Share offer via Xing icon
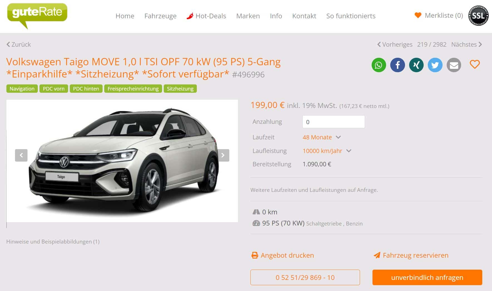Image resolution: width=492 pixels, height=291 pixels. pyautogui.click(x=416, y=65)
